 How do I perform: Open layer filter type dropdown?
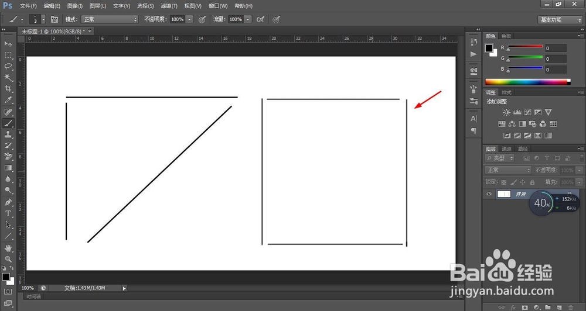tap(500, 158)
